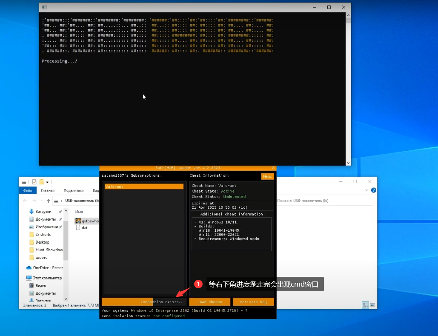438x336 pixels.
Task: Open the Поделиться ribbon tab
Action: (73, 190)
